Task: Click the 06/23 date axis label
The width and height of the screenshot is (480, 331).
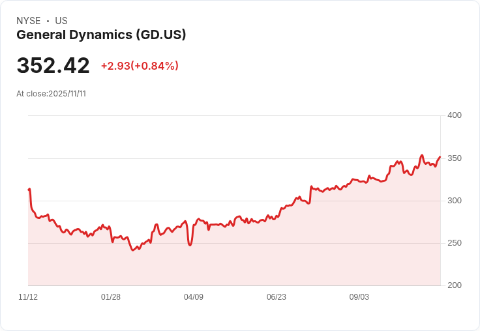Action: [277, 297]
